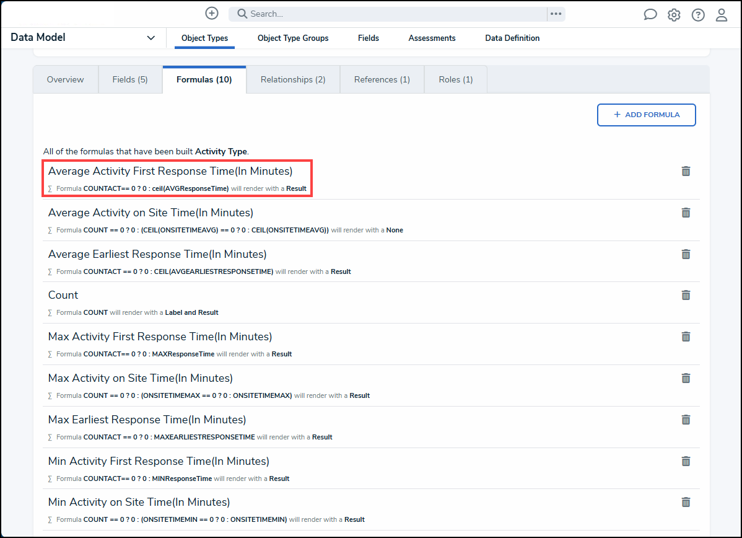
Task: Delete the Count formula via trash icon
Action: click(x=686, y=295)
